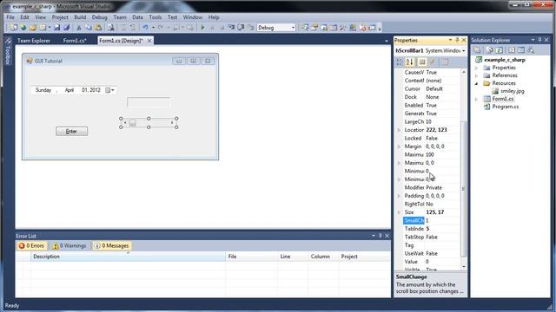Sort Error List by Line column
556x312 pixels.
tap(293, 257)
